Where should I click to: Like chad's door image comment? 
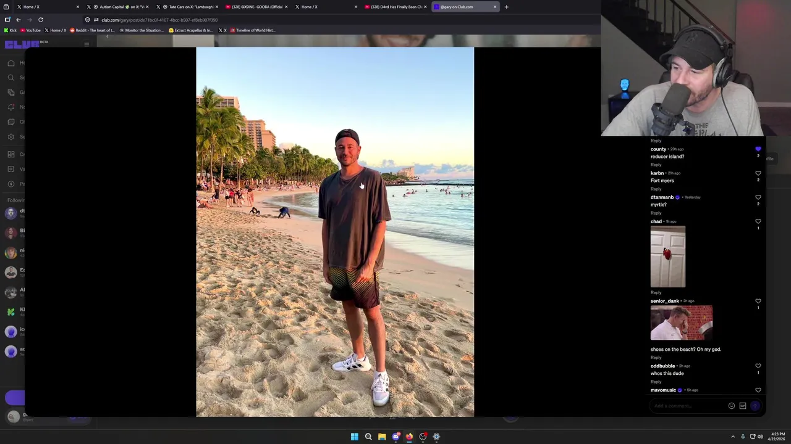click(758, 221)
